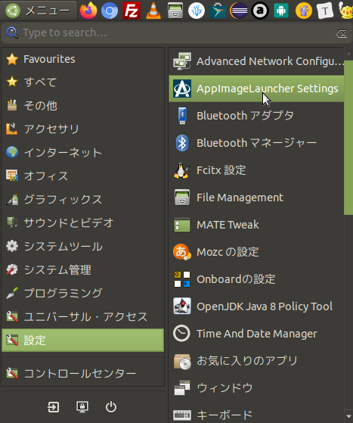Launch VLC media player cone icon
353x423 pixels.
click(153, 11)
